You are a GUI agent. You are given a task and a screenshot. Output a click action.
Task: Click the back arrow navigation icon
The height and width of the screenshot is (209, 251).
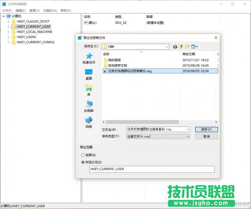coord(175,47)
